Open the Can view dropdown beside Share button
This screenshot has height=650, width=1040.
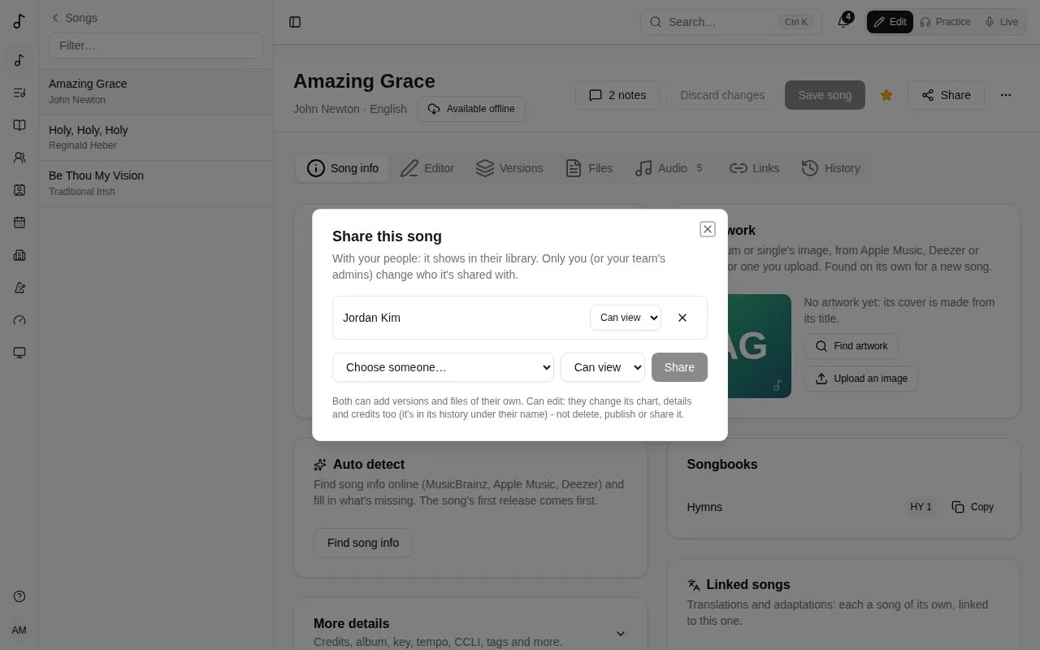point(603,367)
